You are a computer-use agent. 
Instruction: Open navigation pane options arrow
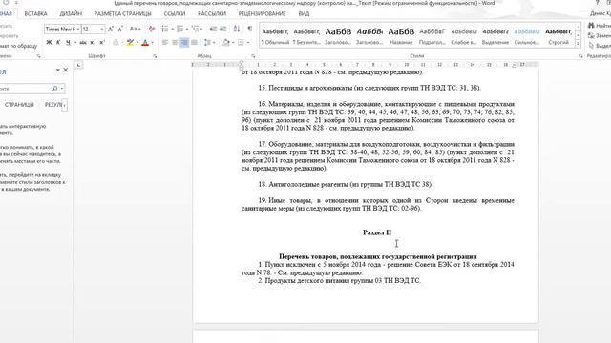click(57, 70)
